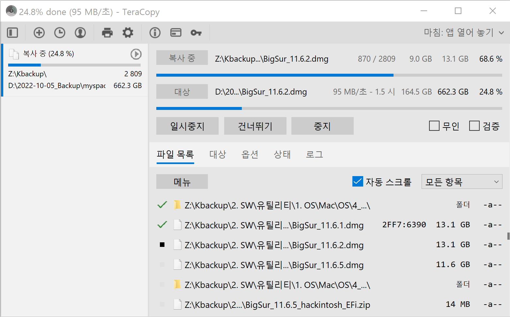Image resolution: width=510 pixels, height=317 pixels.
Task: Click the play circle icon on copy job
Action: click(136, 54)
